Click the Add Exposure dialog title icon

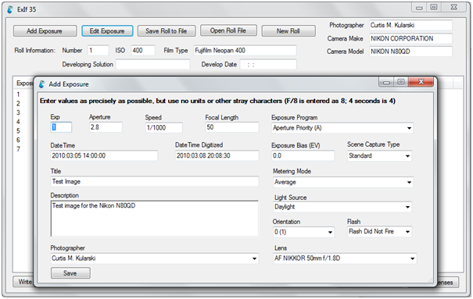pyautogui.click(x=42, y=84)
